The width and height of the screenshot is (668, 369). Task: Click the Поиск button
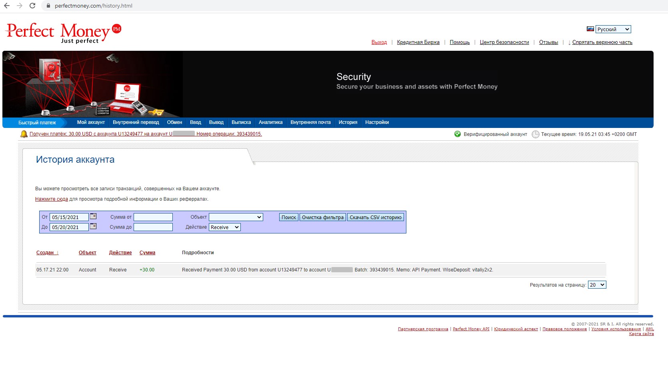point(289,217)
